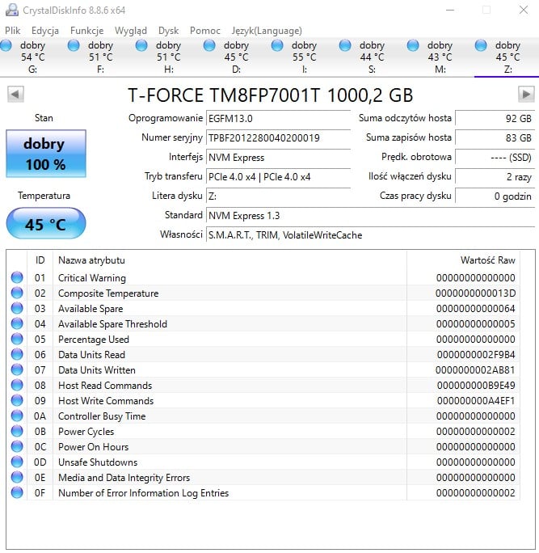Open the Dysk menu
The image size is (539, 553).
169,31
